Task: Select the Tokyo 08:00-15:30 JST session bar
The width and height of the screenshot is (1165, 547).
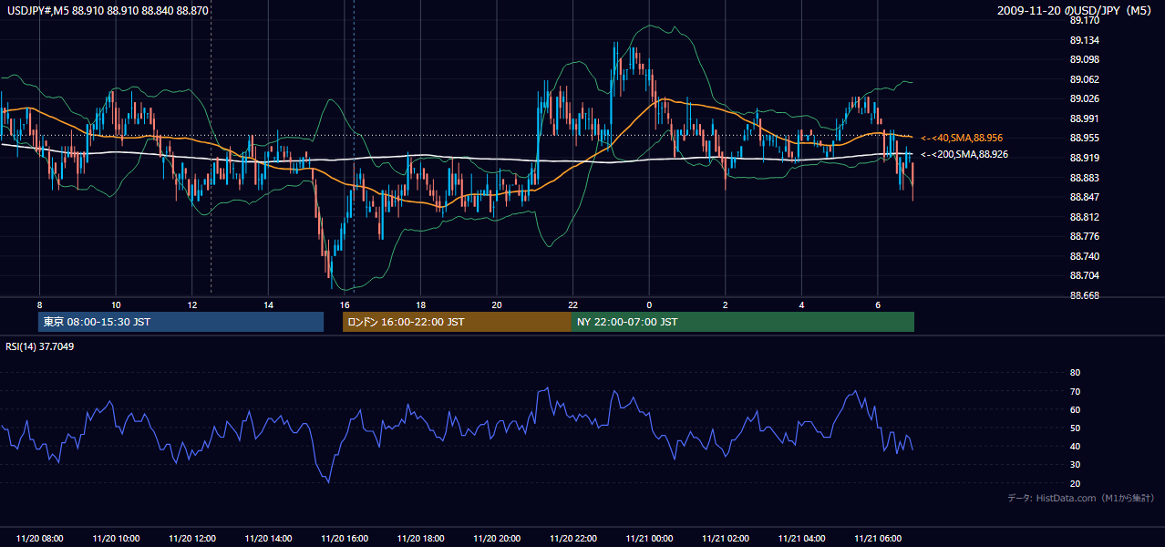Action: pyautogui.click(x=180, y=322)
